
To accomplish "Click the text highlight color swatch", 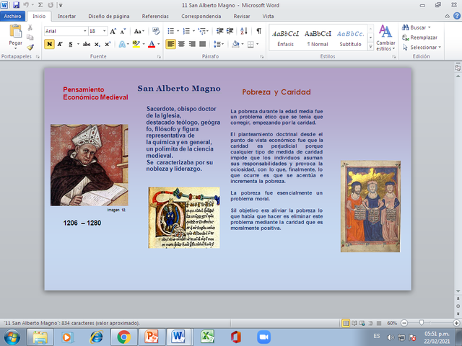I will pyautogui.click(x=136, y=45).
